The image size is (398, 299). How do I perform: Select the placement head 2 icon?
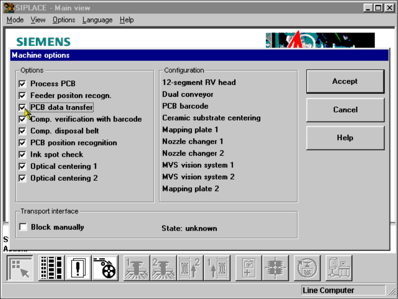163,268
